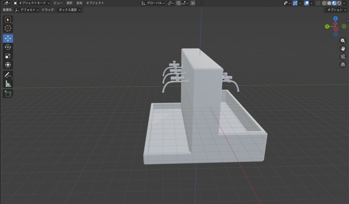Toggle perspective/orthographic grid icon
This screenshot has height=204, width=349.
pos(343,64)
